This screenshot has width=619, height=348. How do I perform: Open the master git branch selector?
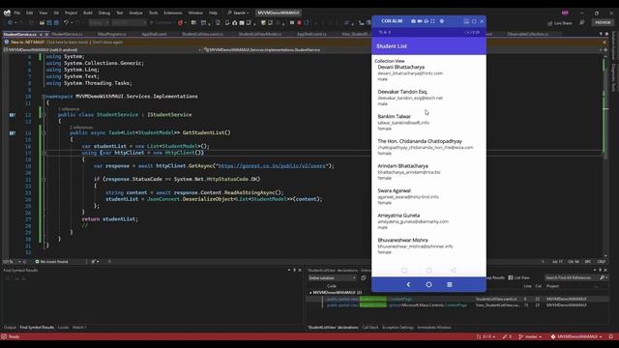(530, 337)
